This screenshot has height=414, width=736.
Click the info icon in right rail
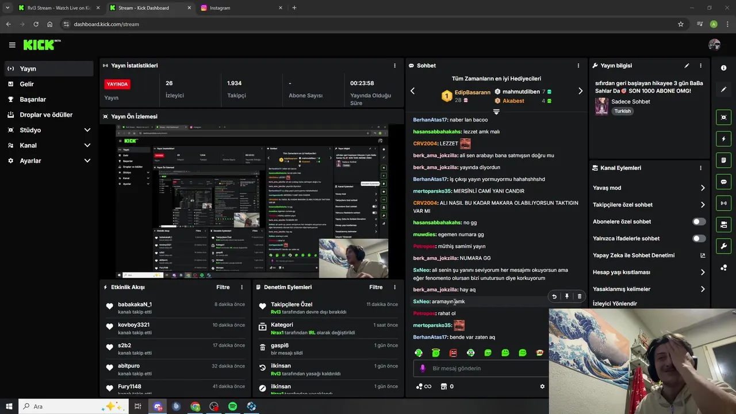click(723, 68)
